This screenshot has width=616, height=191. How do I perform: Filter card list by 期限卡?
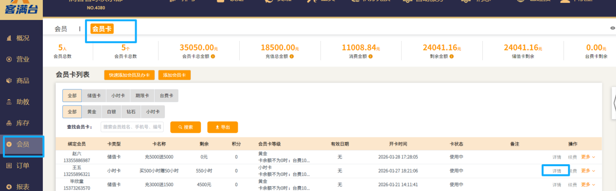coord(142,96)
